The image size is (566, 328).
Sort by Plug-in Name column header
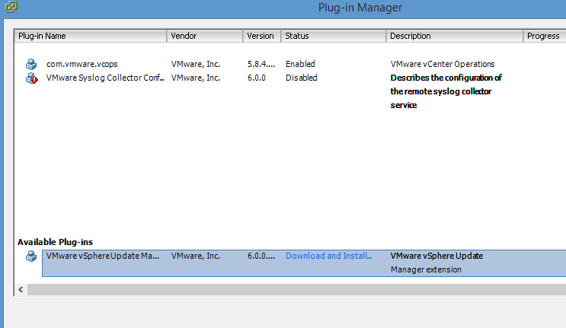[91, 36]
